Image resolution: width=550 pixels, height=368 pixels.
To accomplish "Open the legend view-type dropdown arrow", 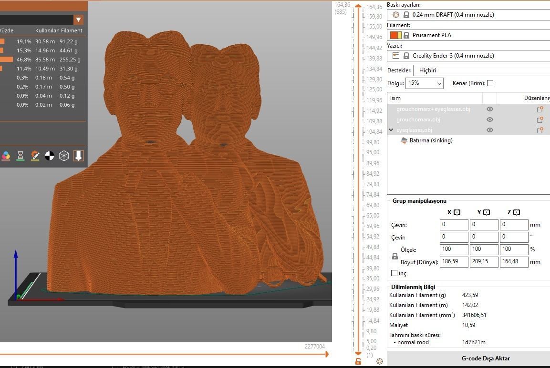I will (79, 20).
